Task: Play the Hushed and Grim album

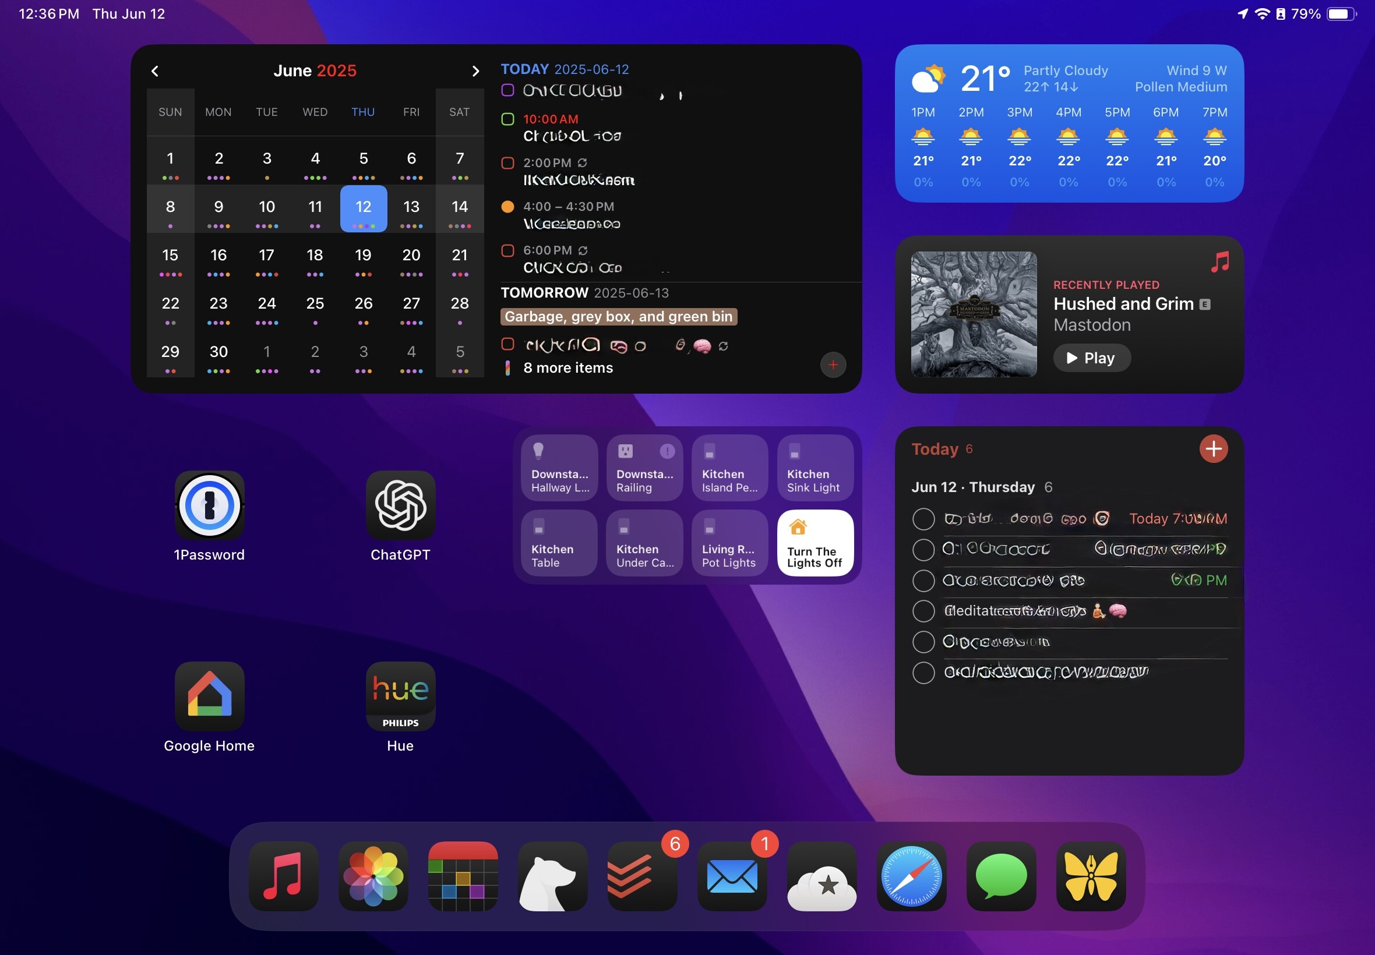Action: (1092, 358)
